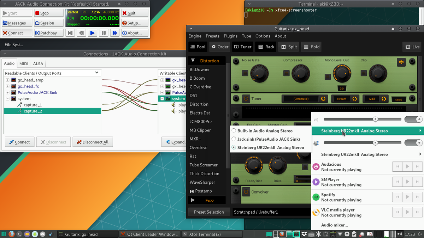Switch to the MIDI tab in Connections
The image size is (424, 238).
coord(24,63)
